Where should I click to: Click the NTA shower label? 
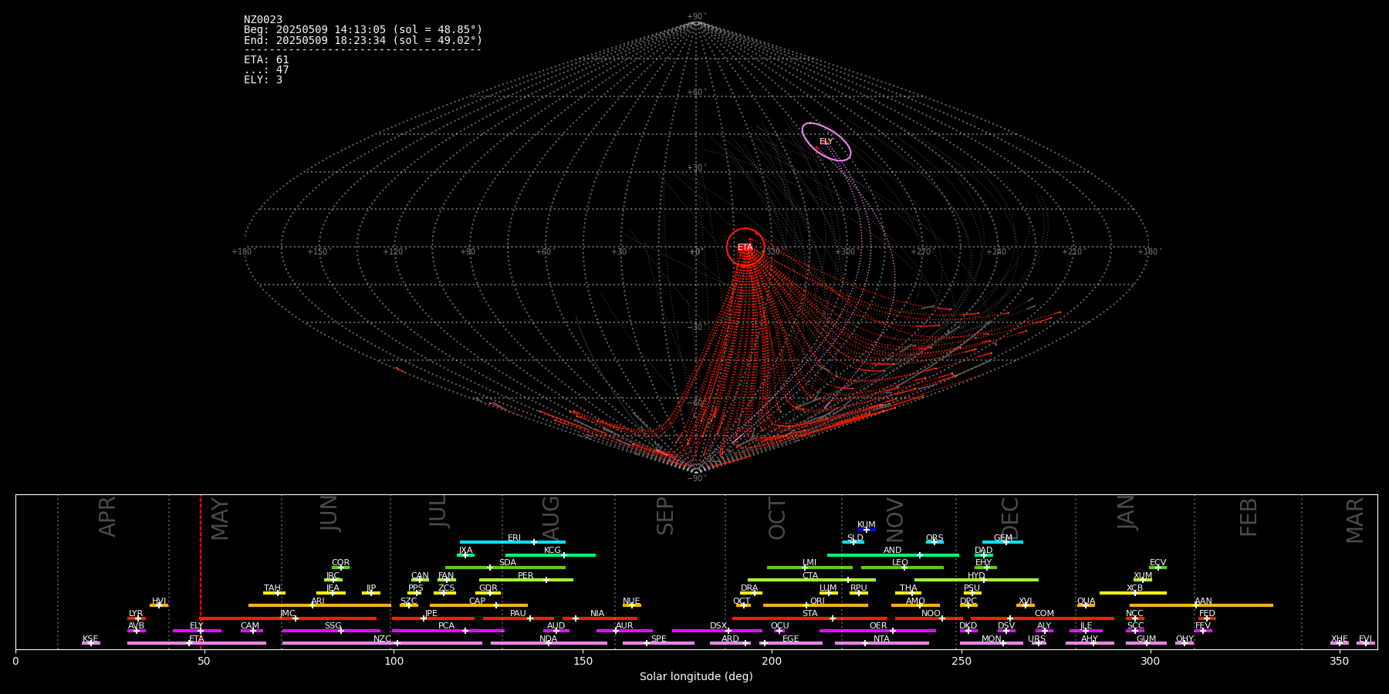coord(881,639)
